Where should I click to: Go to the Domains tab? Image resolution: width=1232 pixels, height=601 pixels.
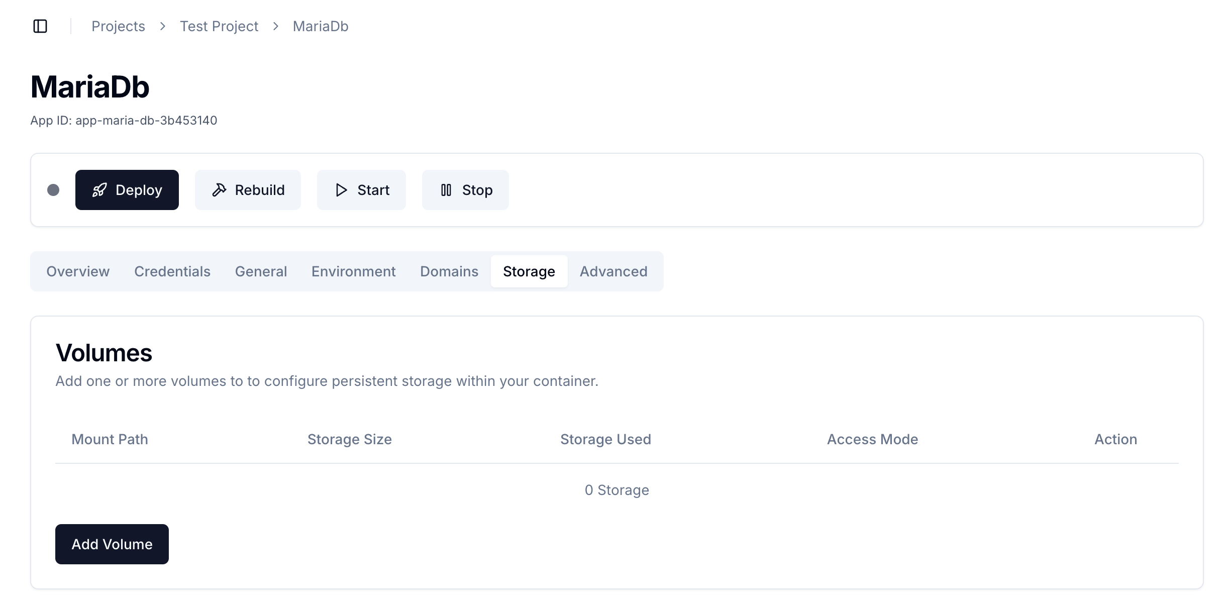[449, 271]
